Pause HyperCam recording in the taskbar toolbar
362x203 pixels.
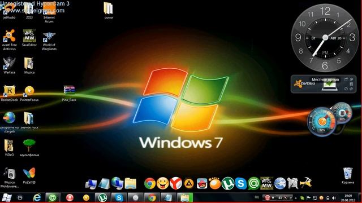click(x=268, y=198)
